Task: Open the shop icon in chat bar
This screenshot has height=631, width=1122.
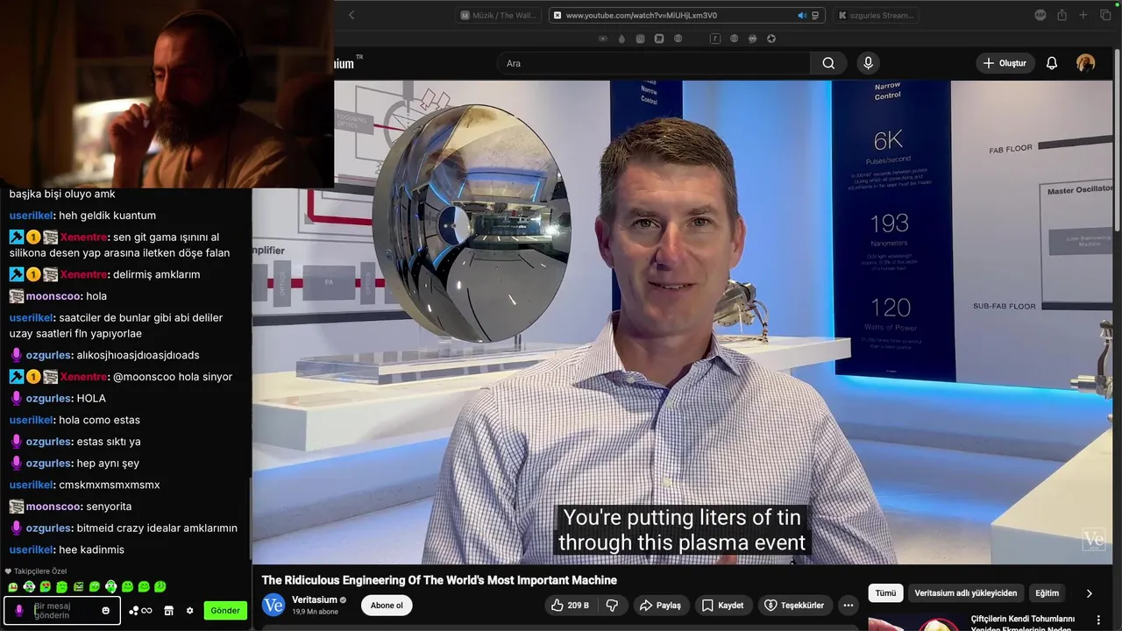Action: click(169, 611)
